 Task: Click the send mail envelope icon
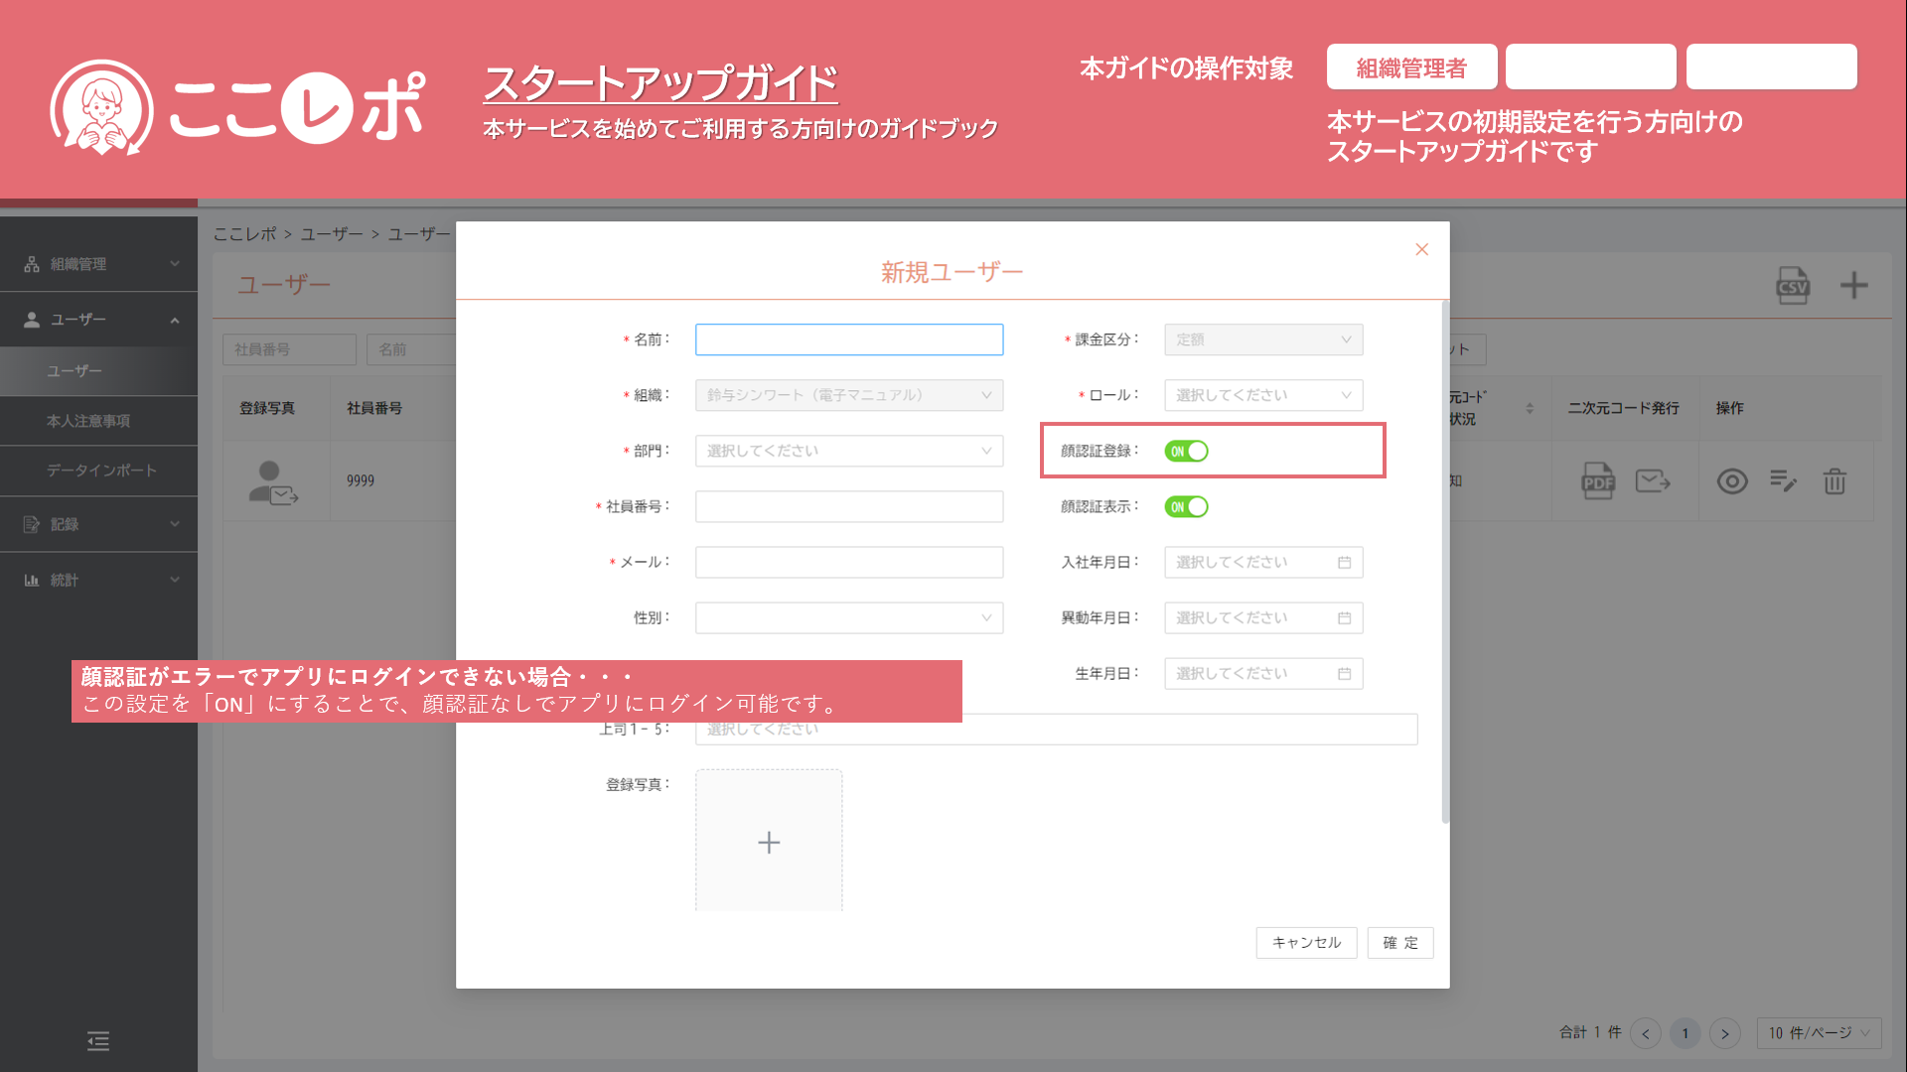click(x=1653, y=481)
